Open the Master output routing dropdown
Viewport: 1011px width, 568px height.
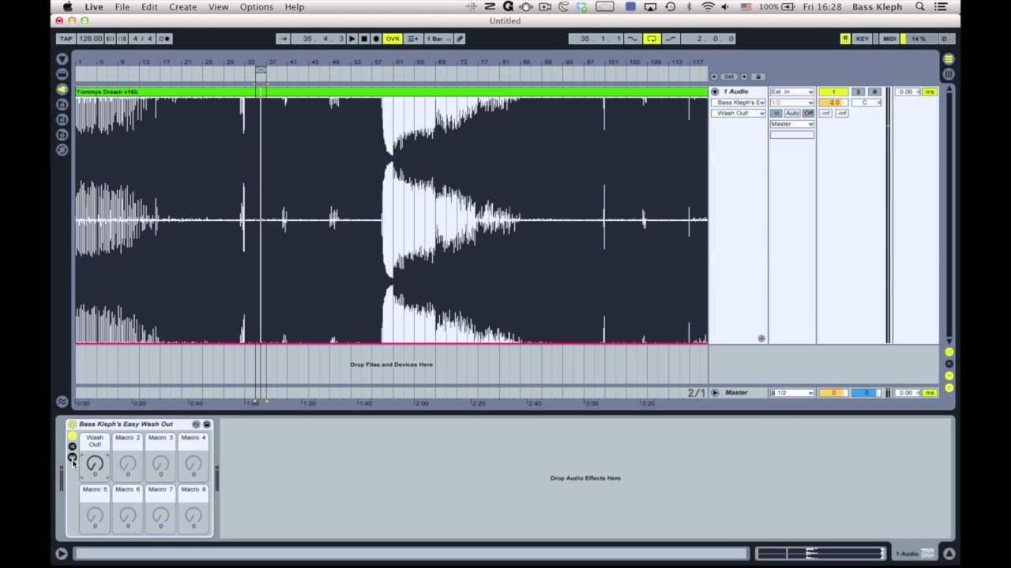click(x=791, y=124)
